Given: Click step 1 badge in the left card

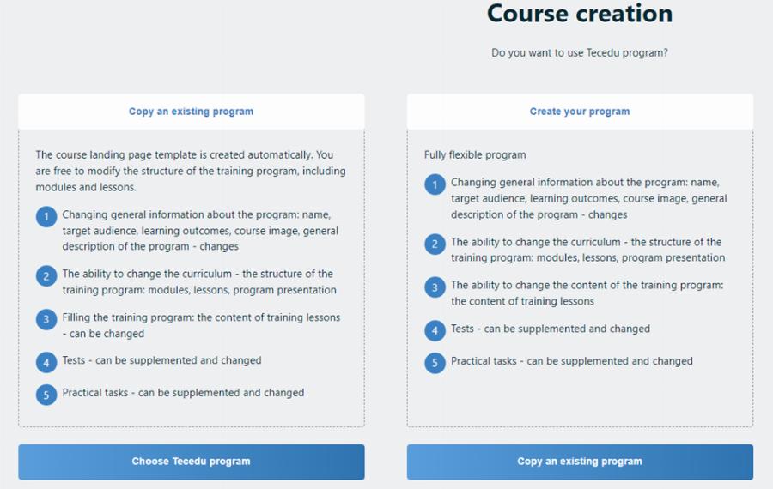Looking at the screenshot, I should pos(46,217).
